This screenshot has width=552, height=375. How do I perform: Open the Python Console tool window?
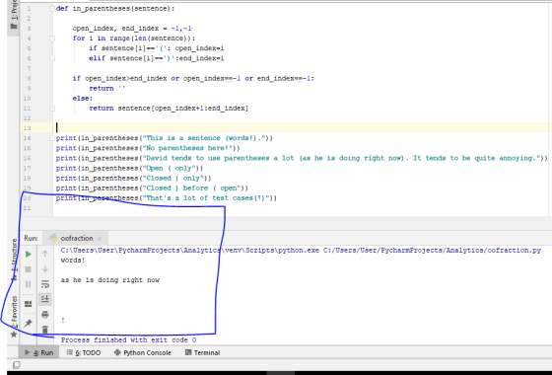143,352
